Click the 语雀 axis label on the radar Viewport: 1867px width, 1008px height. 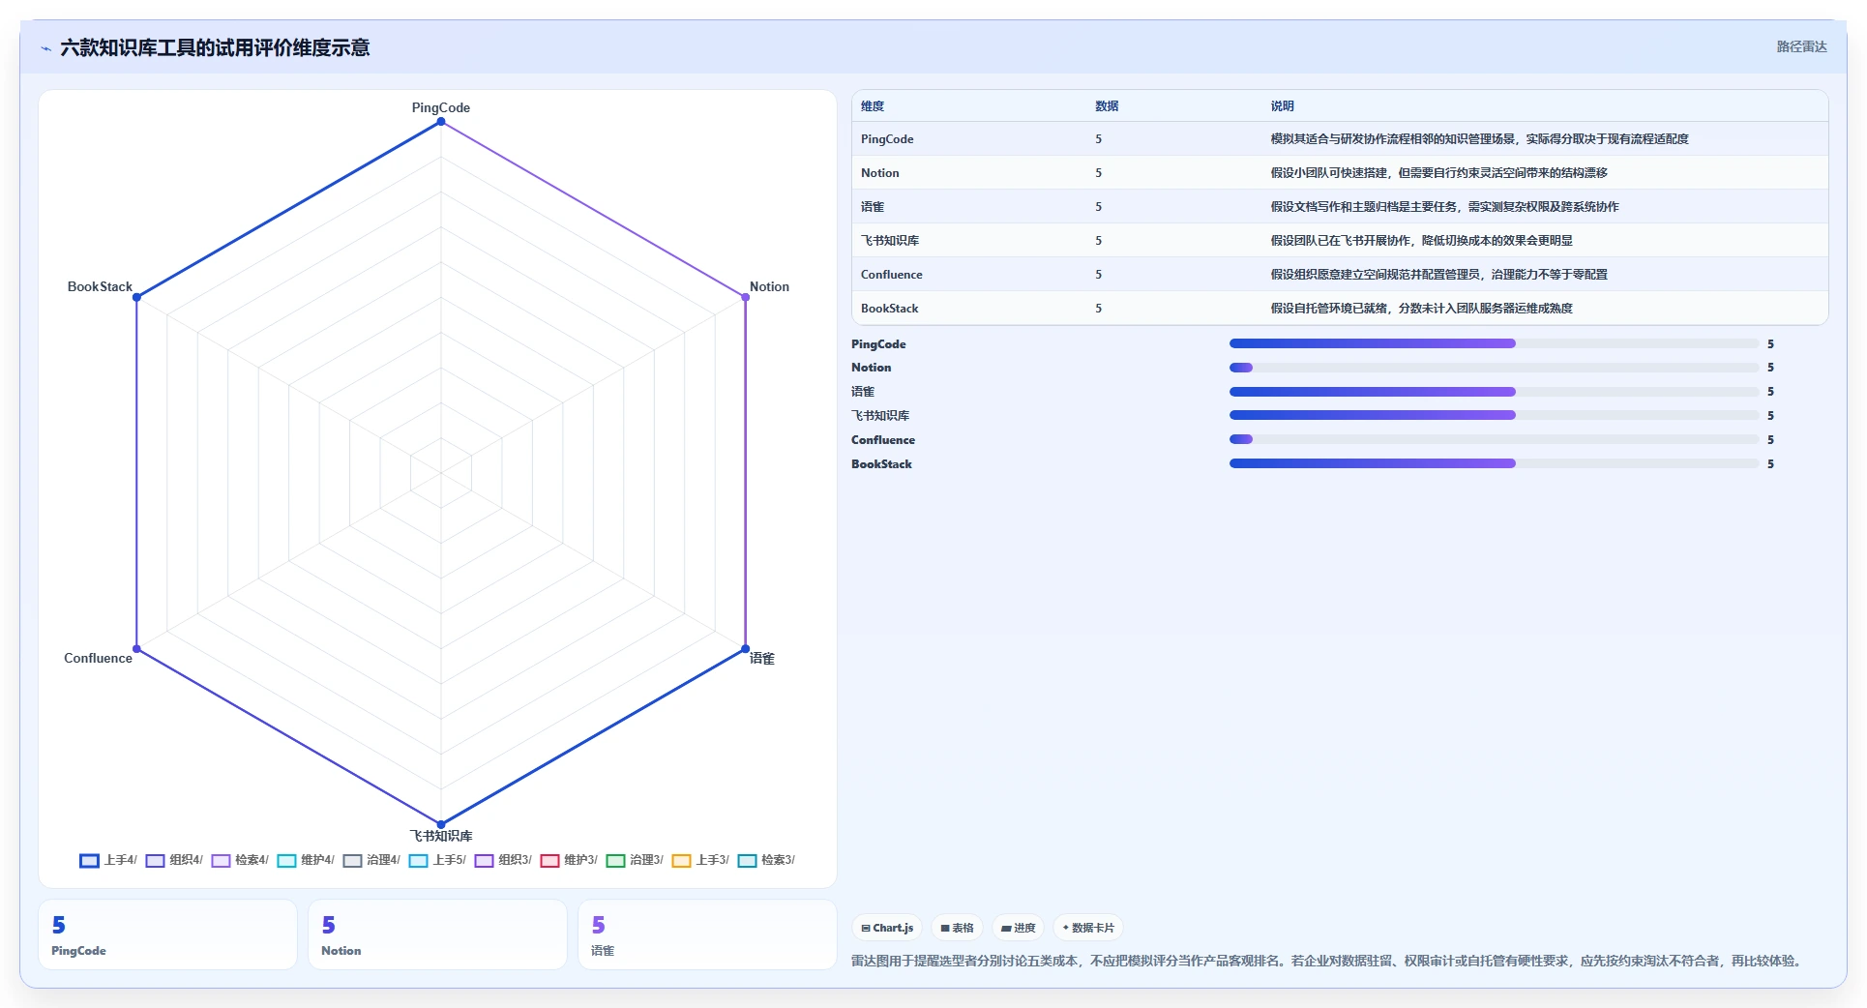coord(762,658)
